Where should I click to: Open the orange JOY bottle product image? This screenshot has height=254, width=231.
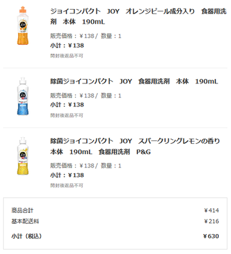tap(23, 26)
